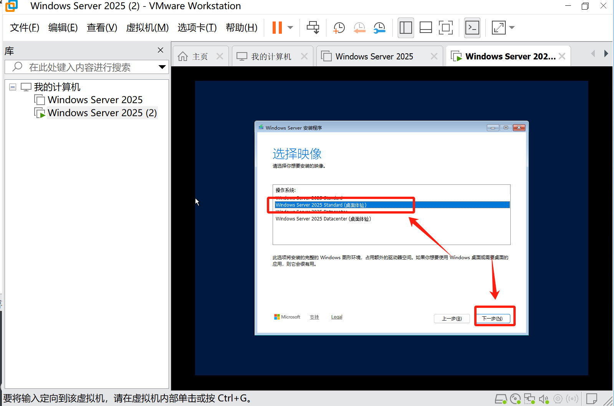Minimize the Windows Server 安装程序 dialog
614x406 pixels.
493,128
